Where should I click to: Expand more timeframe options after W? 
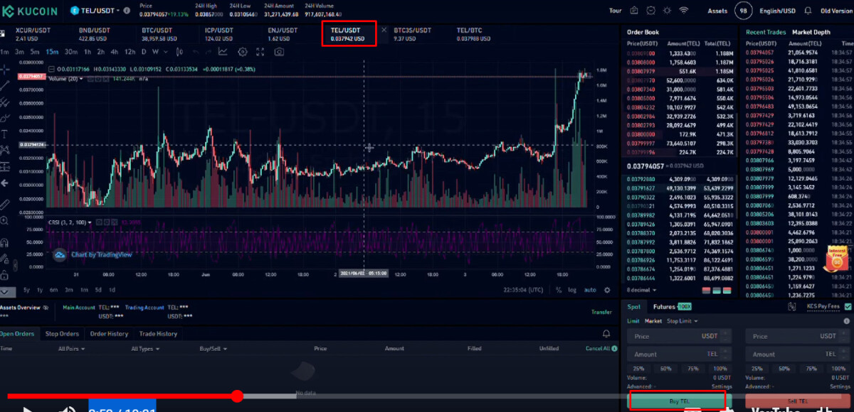[x=166, y=52]
